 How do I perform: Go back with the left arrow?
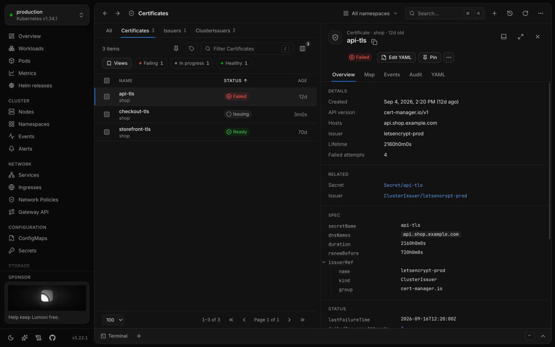click(x=105, y=13)
